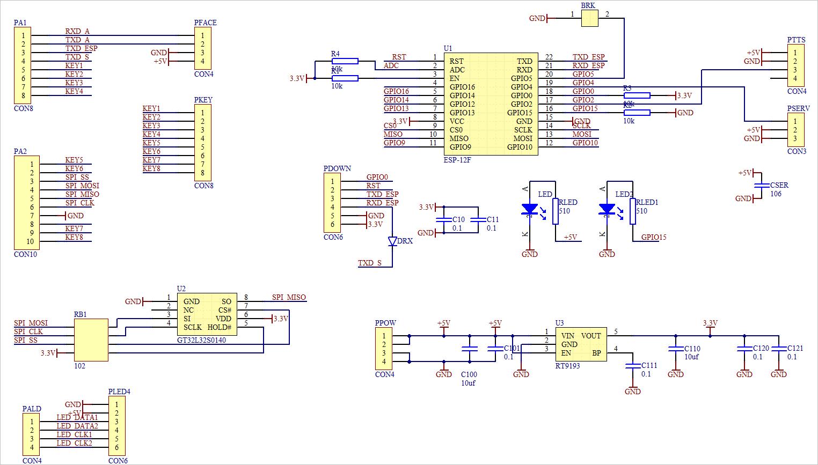Click the LED_CLK2 net label
The width and height of the screenshot is (818, 465).
74,443
